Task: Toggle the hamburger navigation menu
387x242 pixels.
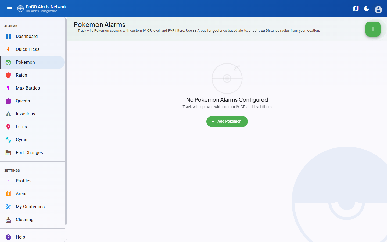Action: pyautogui.click(x=10, y=9)
